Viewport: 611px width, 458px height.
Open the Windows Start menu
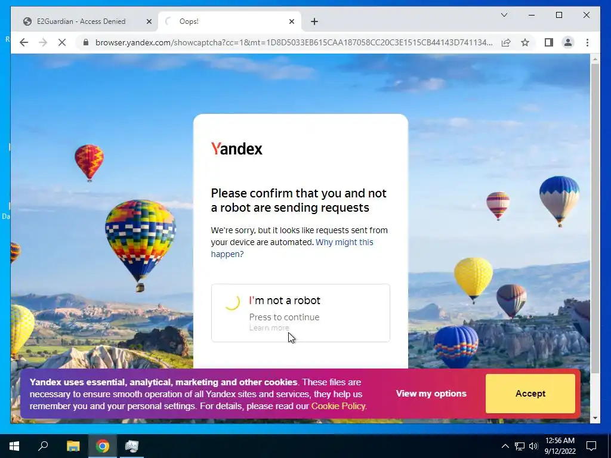[14, 446]
